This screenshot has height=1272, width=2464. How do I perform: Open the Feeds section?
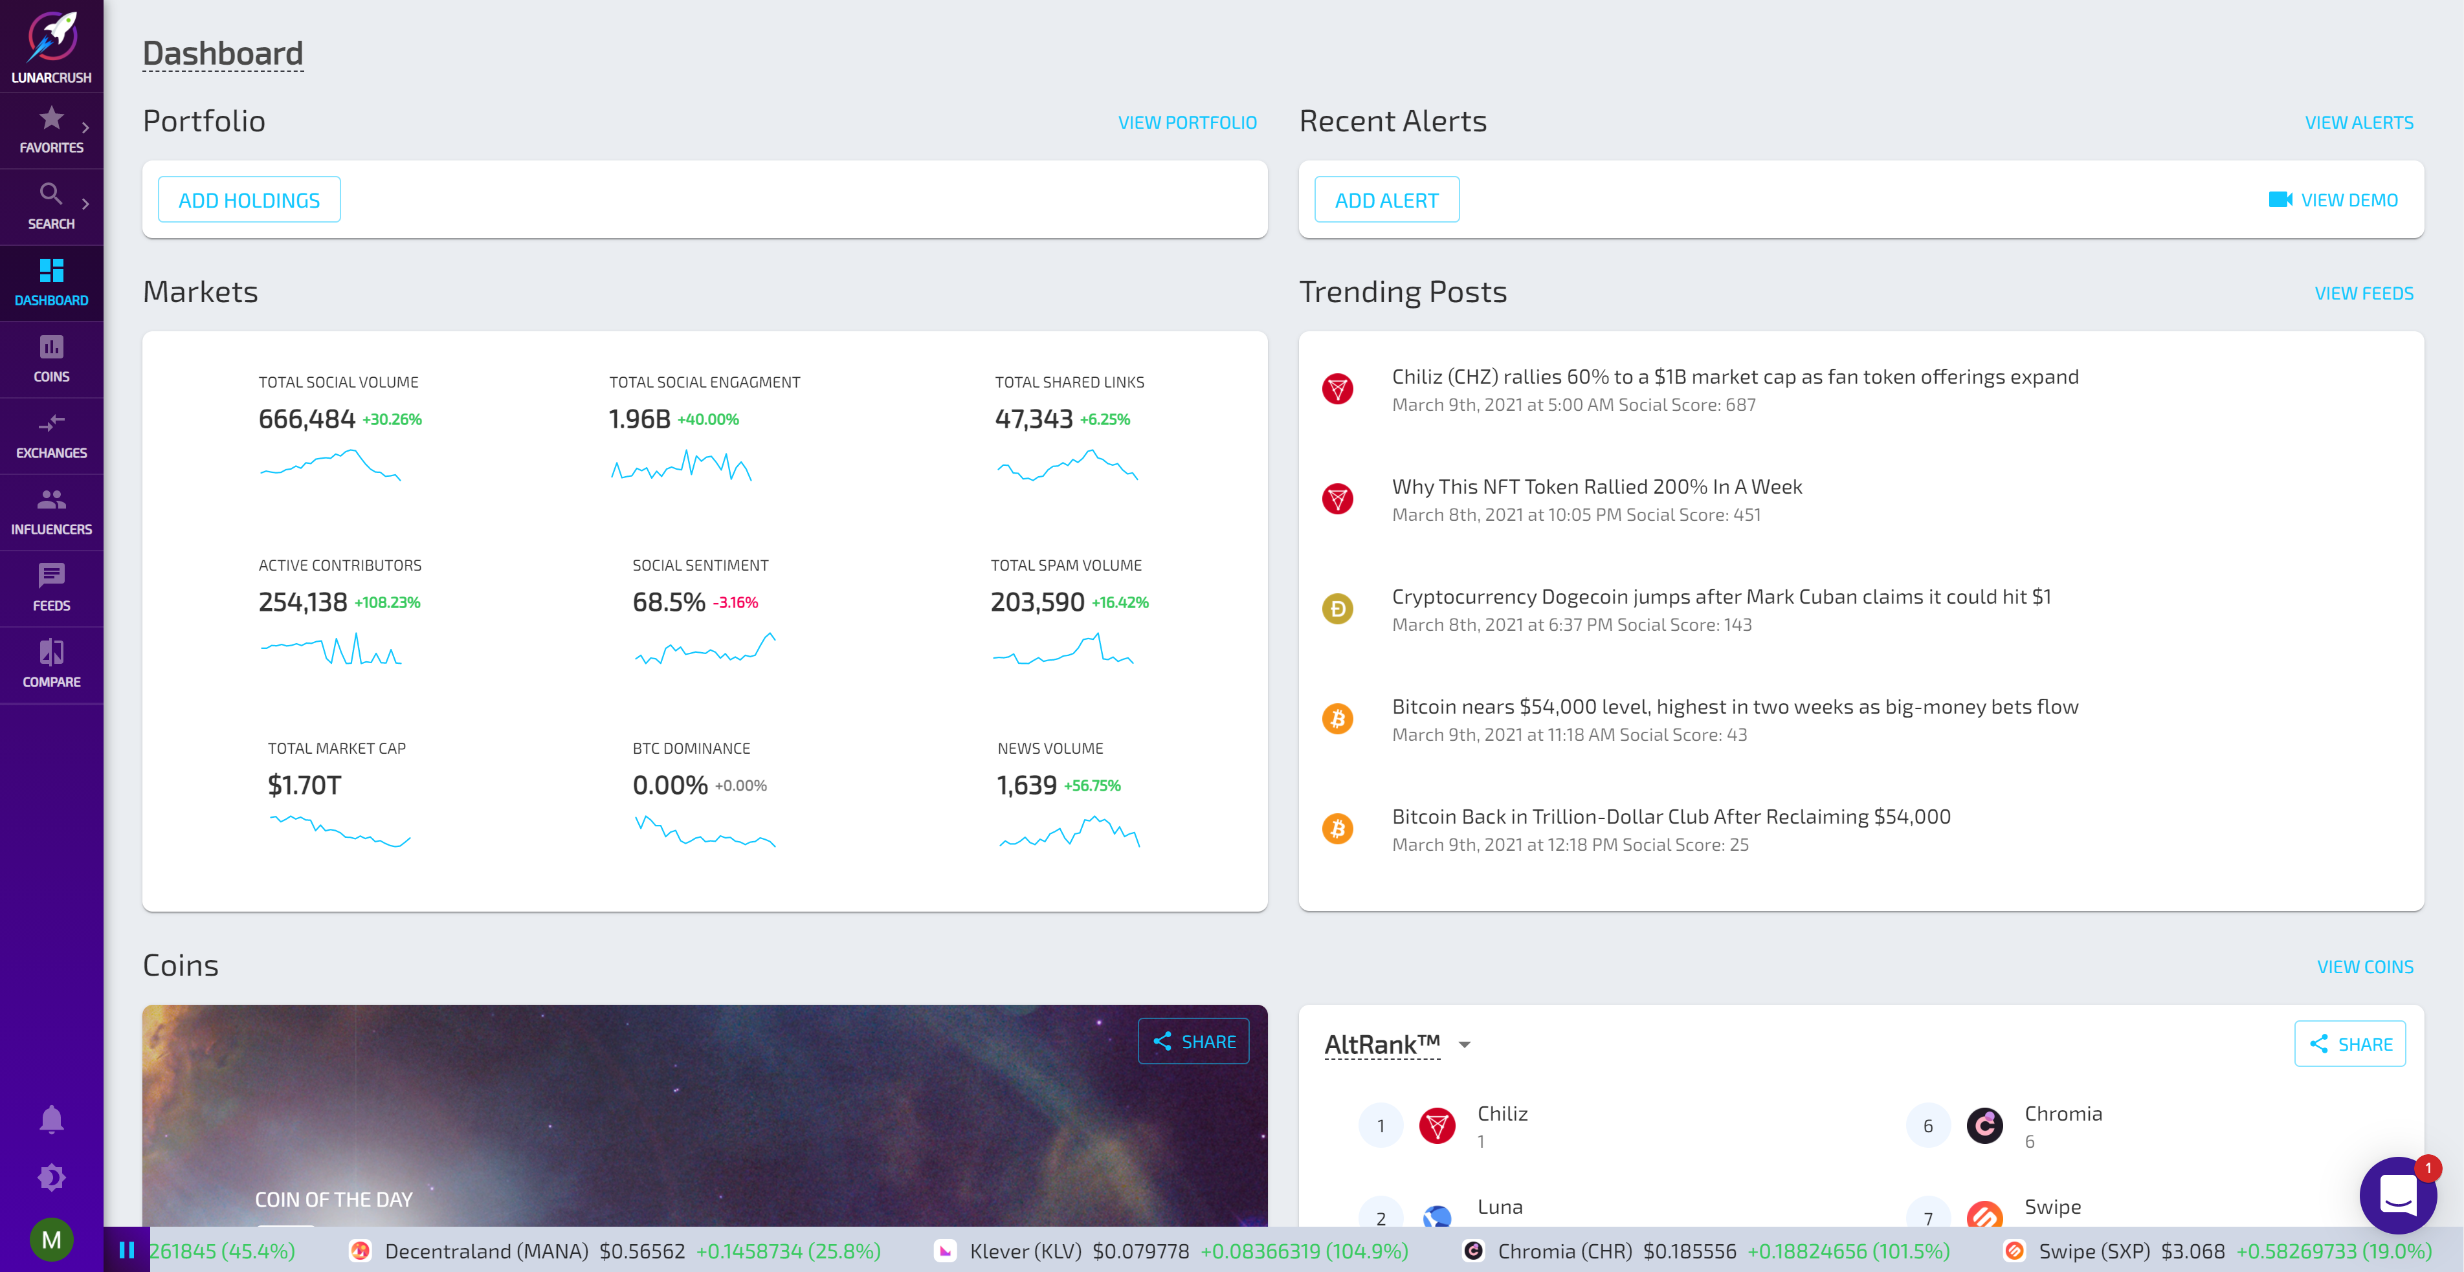pos(52,588)
